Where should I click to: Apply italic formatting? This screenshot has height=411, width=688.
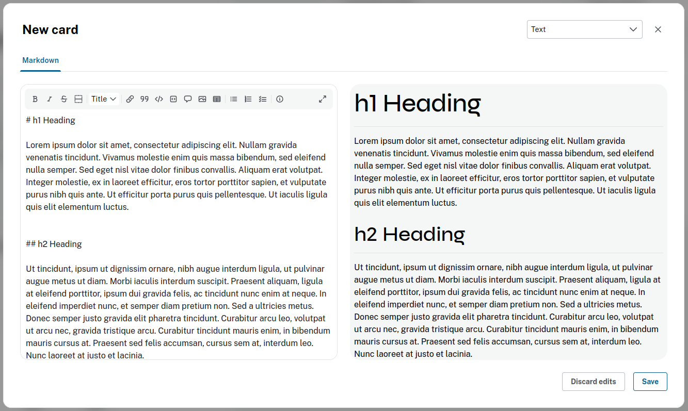click(50, 99)
